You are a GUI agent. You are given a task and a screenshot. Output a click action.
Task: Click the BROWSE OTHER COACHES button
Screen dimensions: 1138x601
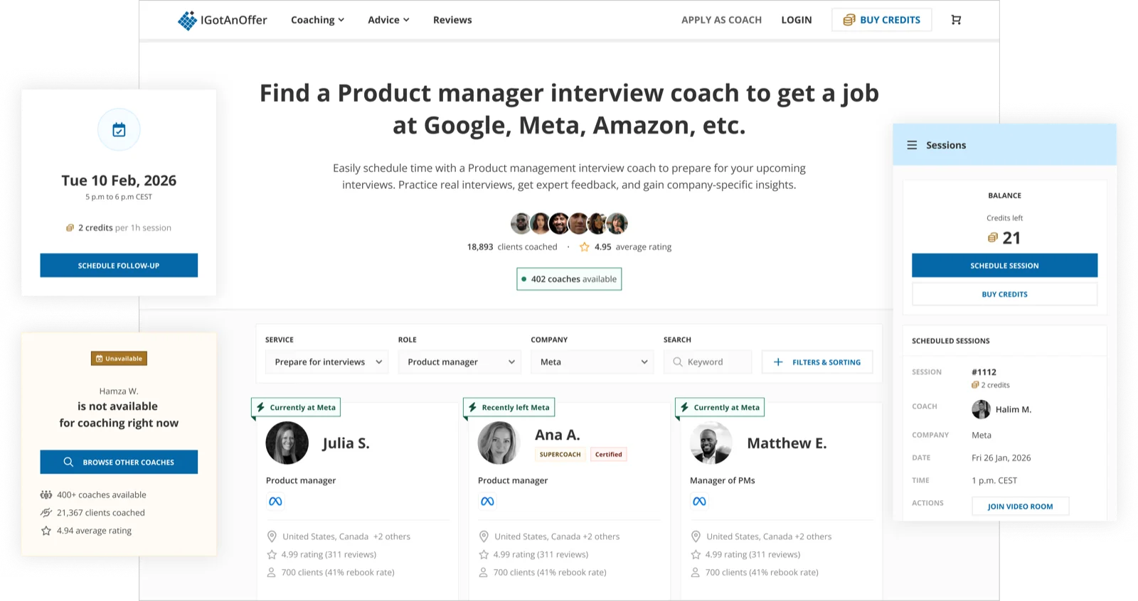click(x=119, y=462)
